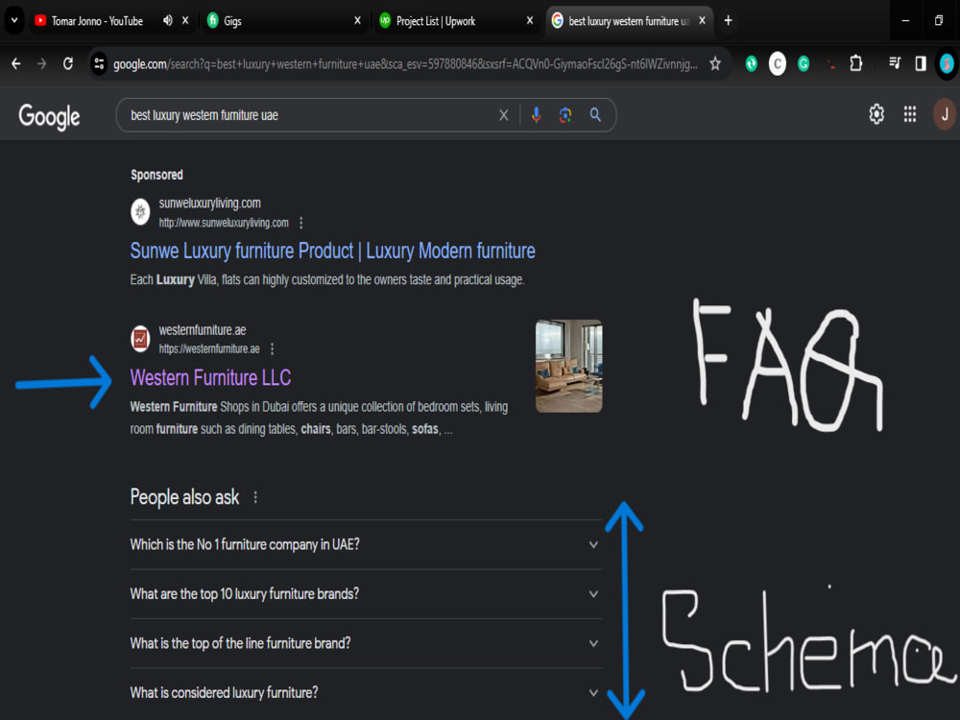Open the Western Furniture LLC result
960x720 pixels.
click(210, 377)
